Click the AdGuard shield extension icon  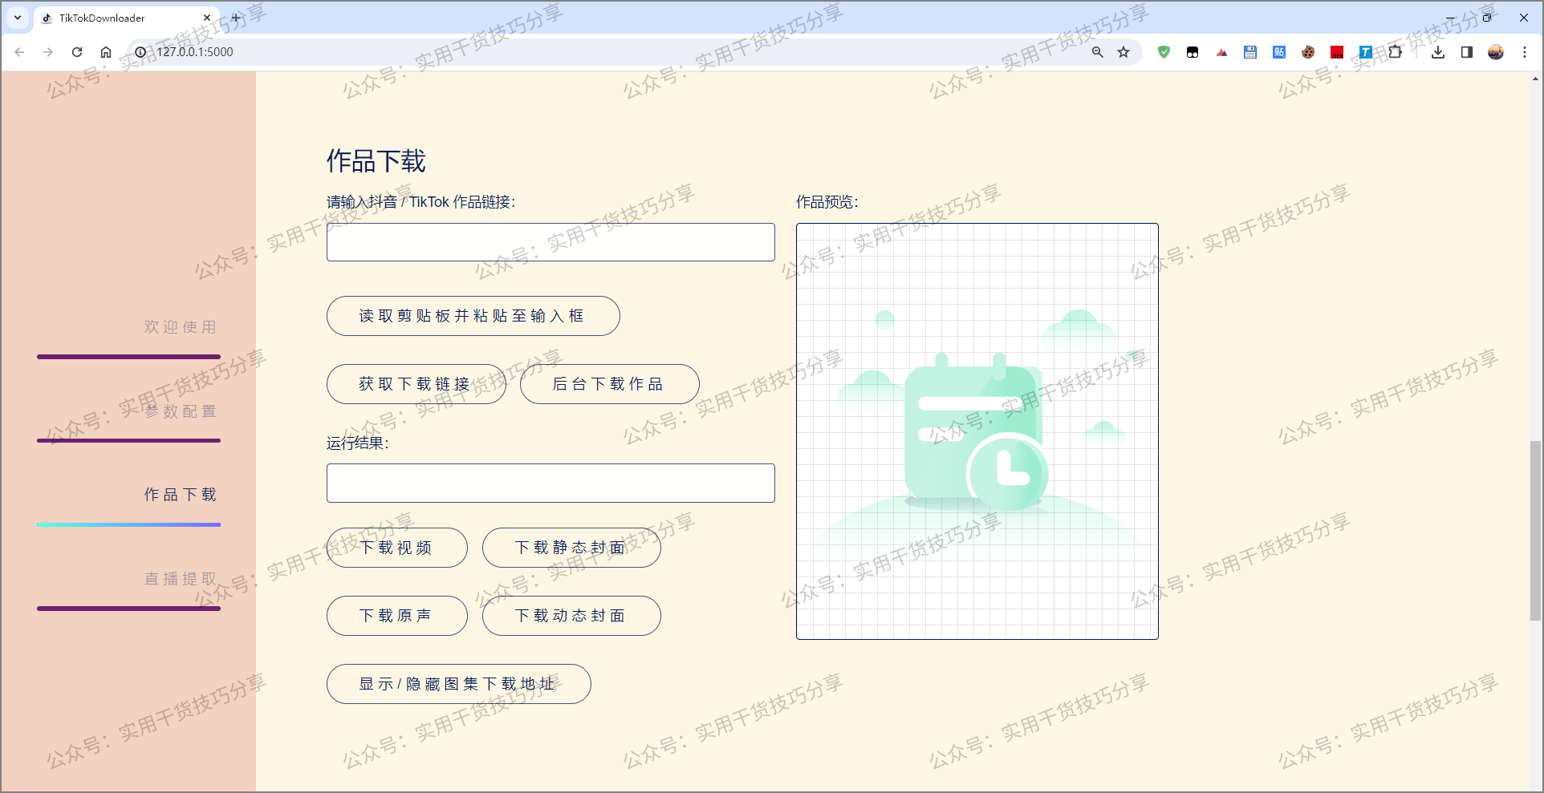(x=1164, y=51)
